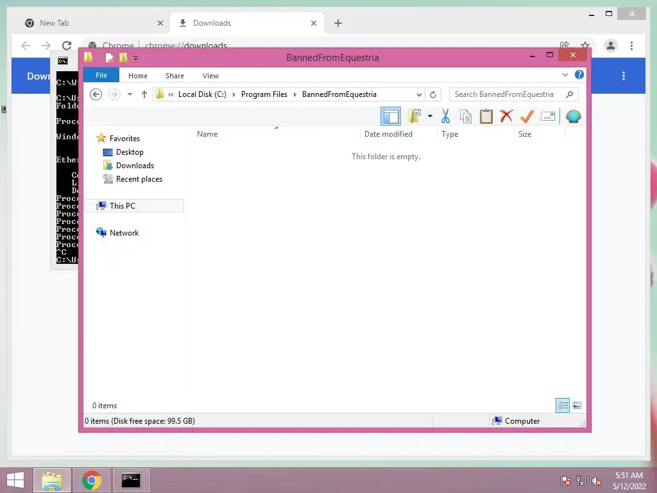Open a new Chrome tab
Screen dimensions: 657x493
(x=338, y=23)
